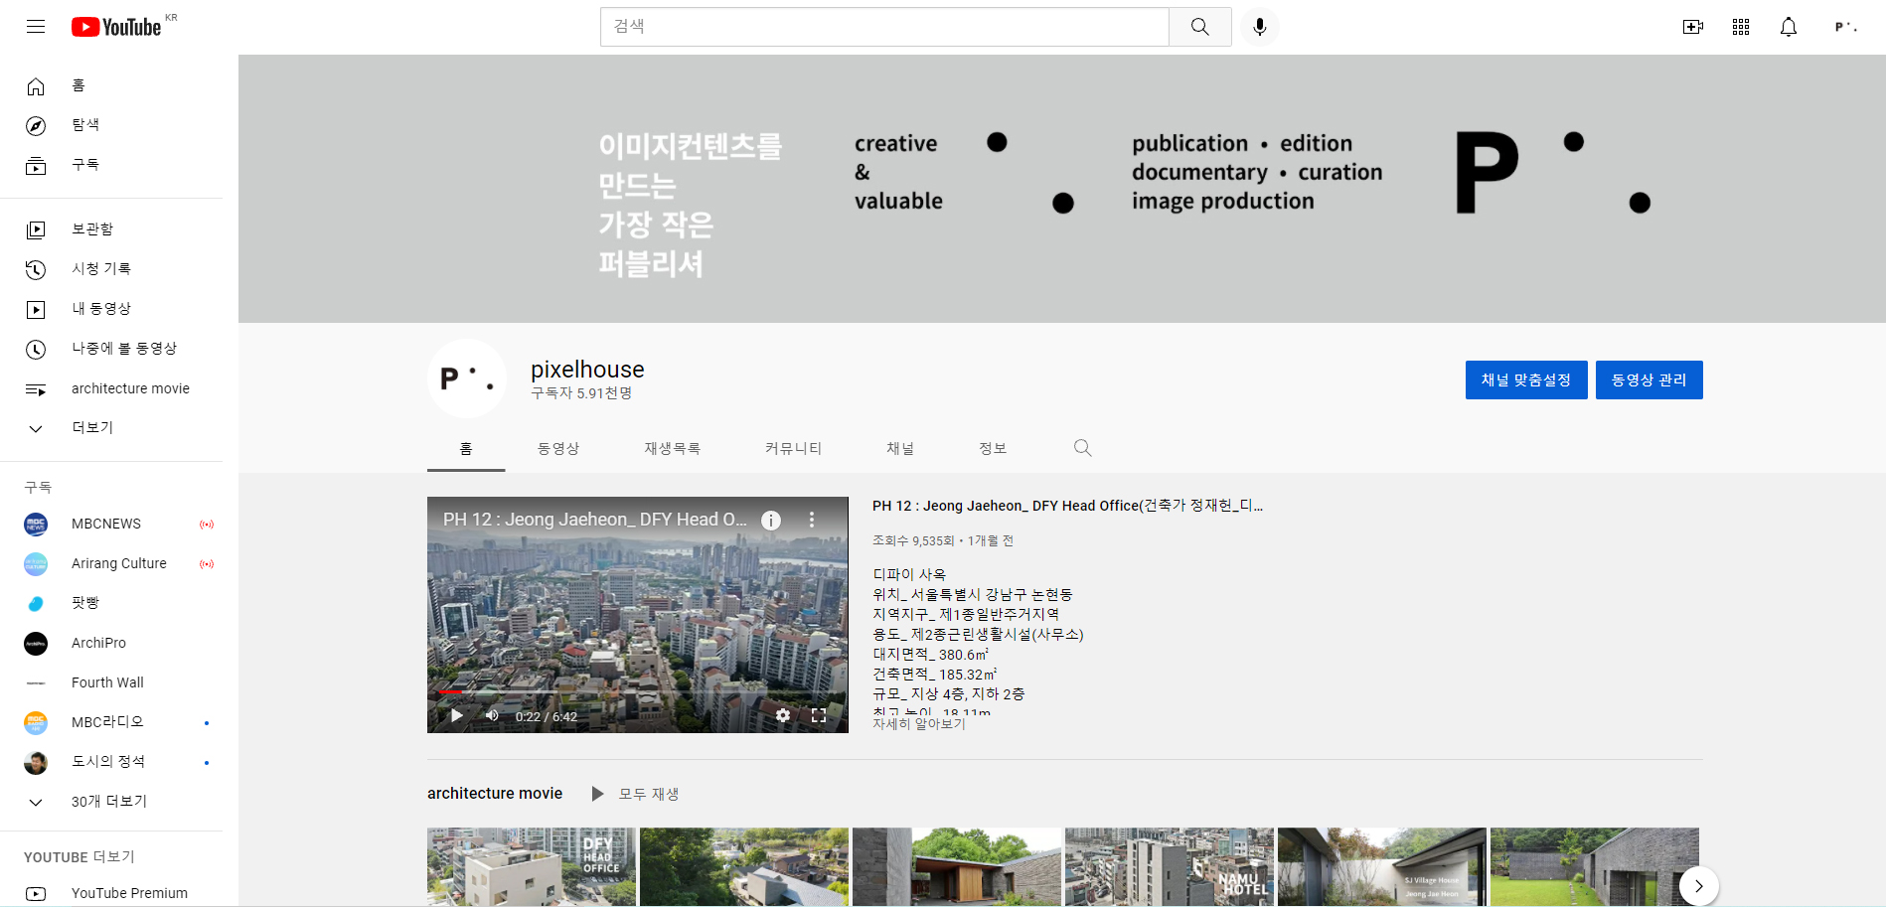Click the 동영상 관리 button
Viewport: 1886px width, 907px height.
(x=1650, y=379)
